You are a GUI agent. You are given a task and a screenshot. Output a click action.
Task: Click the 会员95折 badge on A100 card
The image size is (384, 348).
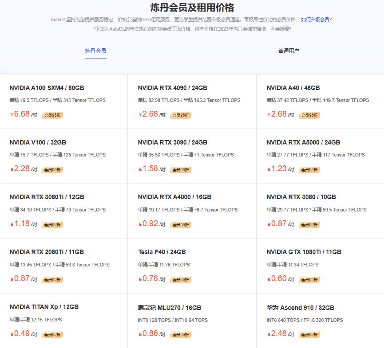coord(52,115)
